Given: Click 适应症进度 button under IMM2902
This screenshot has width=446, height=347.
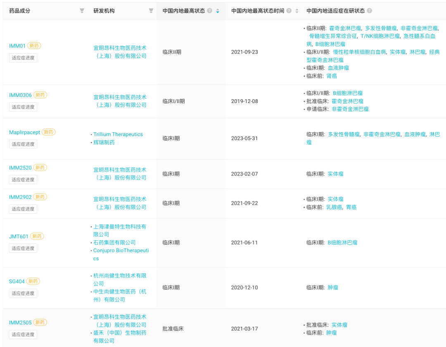Looking at the screenshot, I should (23, 209).
